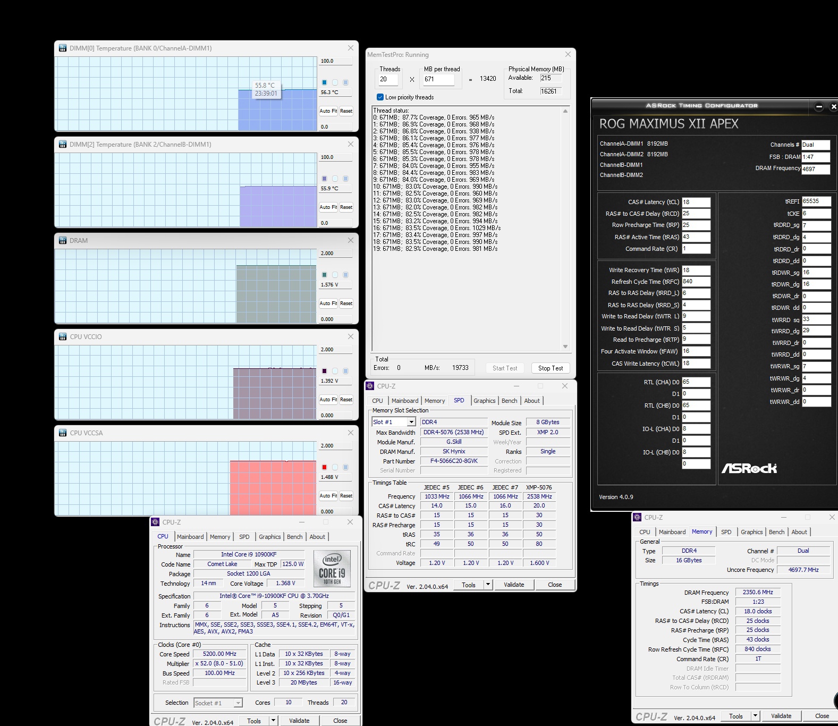Click Reset in the CPU VCCIO graph window
The image size is (838, 726).
click(346, 400)
